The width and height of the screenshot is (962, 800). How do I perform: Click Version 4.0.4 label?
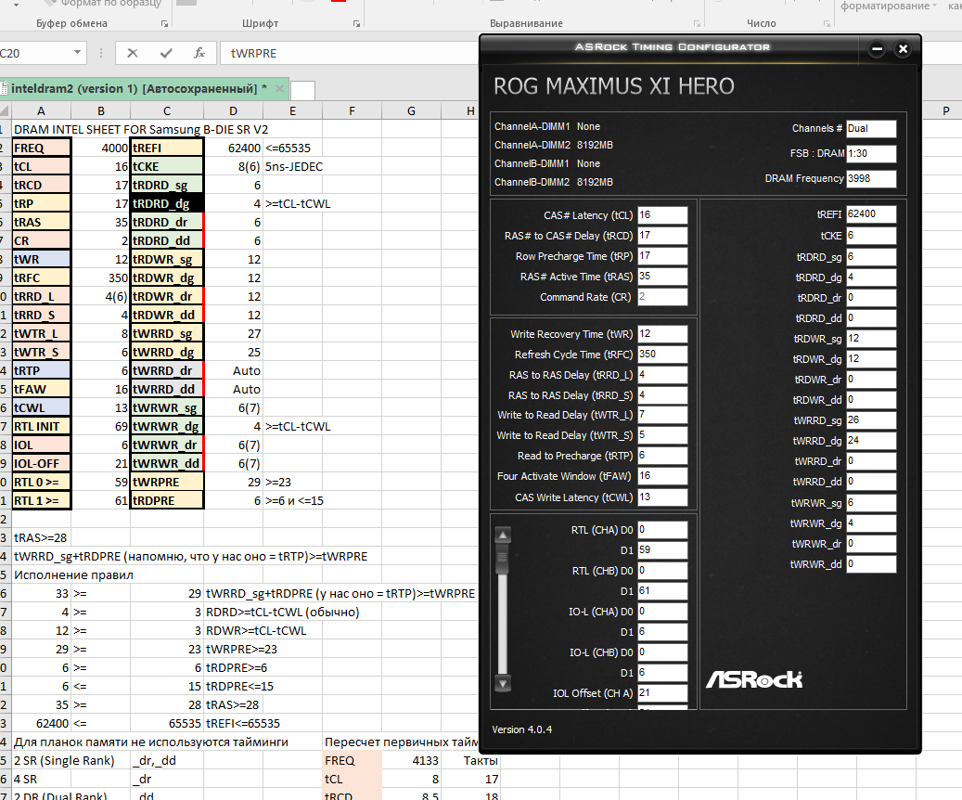522,729
